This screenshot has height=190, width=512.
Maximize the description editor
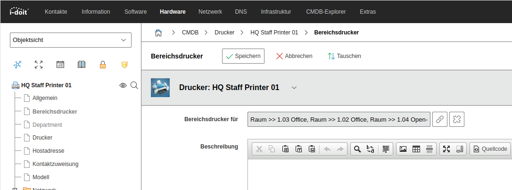coord(446,149)
